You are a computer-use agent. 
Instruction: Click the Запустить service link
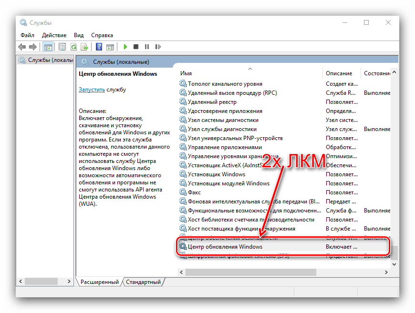point(92,89)
